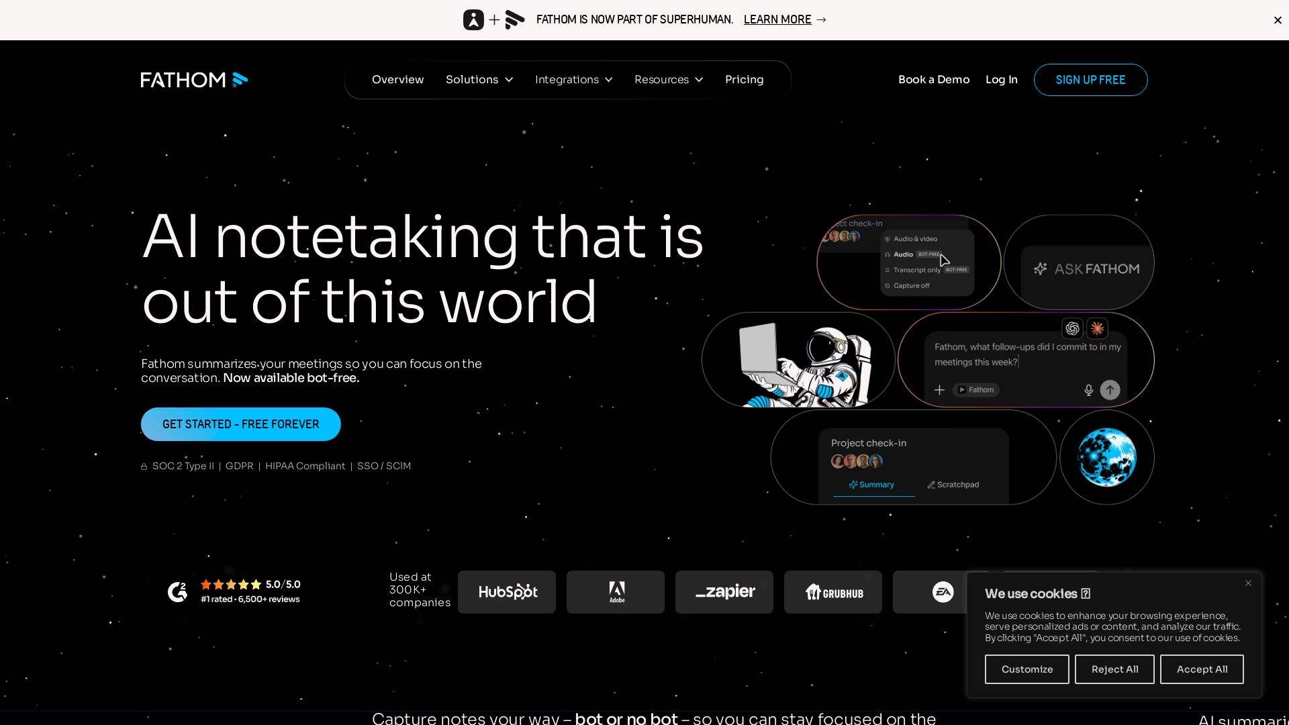Click the blue moon illustration
This screenshot has width=1289, height=725.
point(1107,457)
